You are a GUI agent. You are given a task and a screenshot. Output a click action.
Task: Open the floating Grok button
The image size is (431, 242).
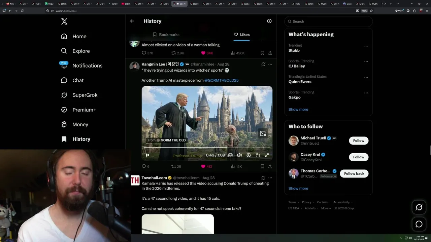pyautogui.click(x=419, y=207)
